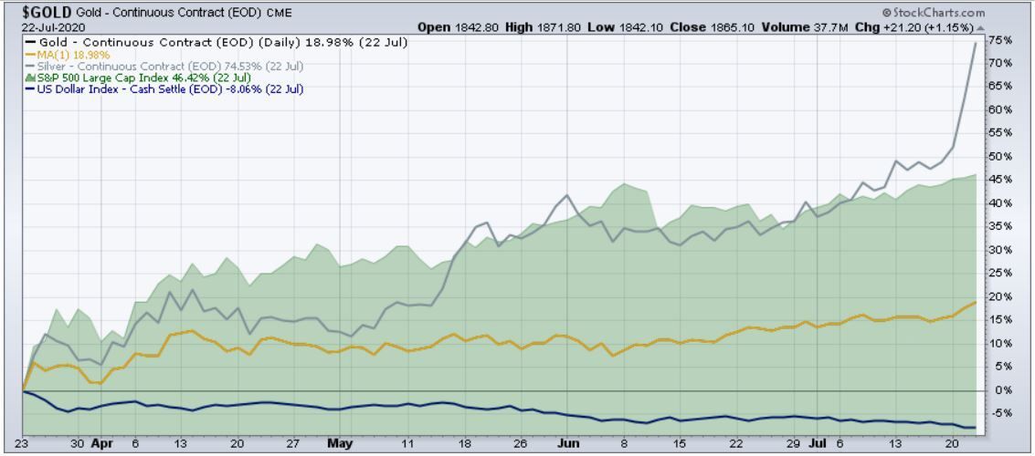
Task: Click the 0% y-axis label
Action: pyautogui.click(x=1005, y=390)
